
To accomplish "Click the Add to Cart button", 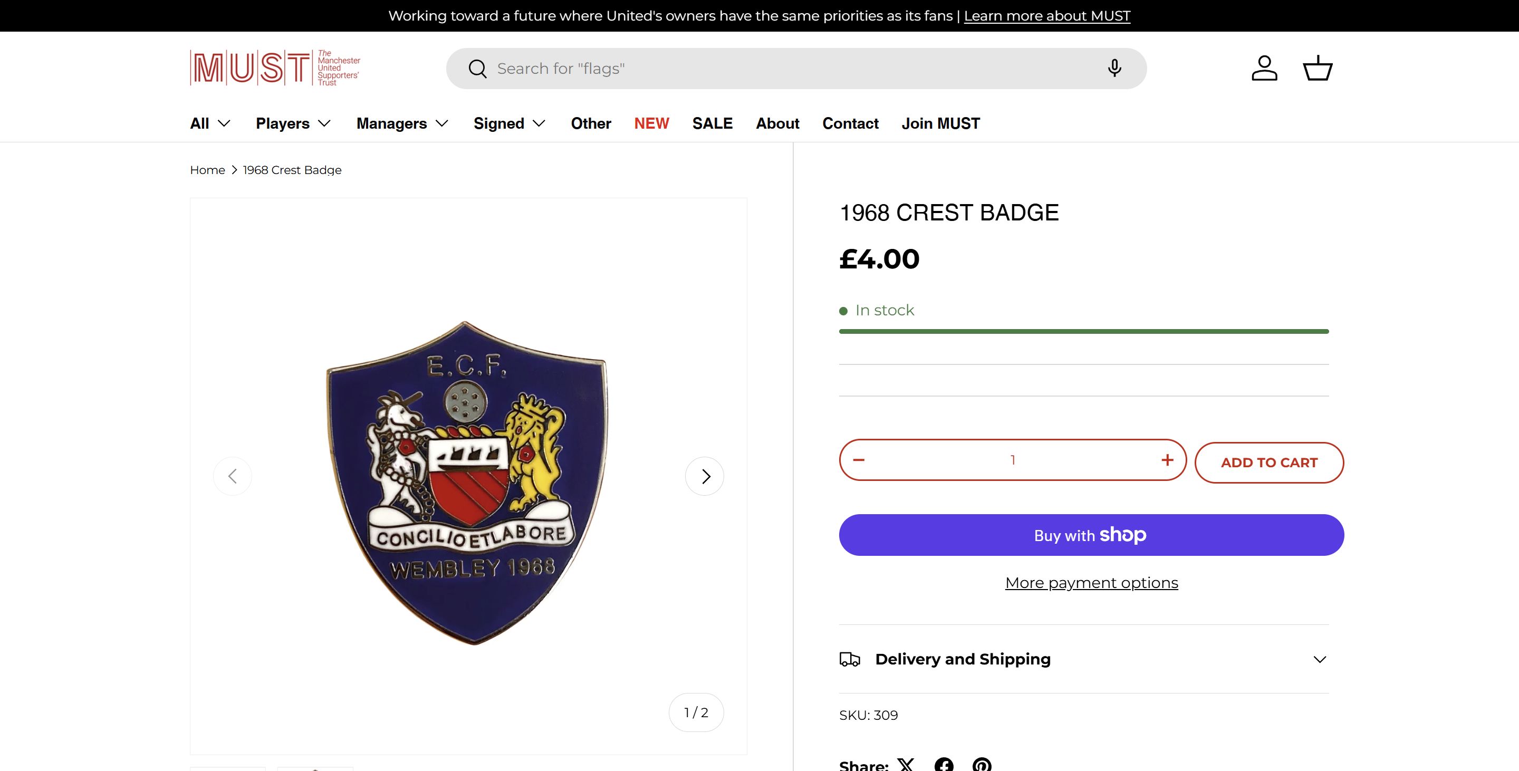I will pyautogui.click(x=1269, y=462).
